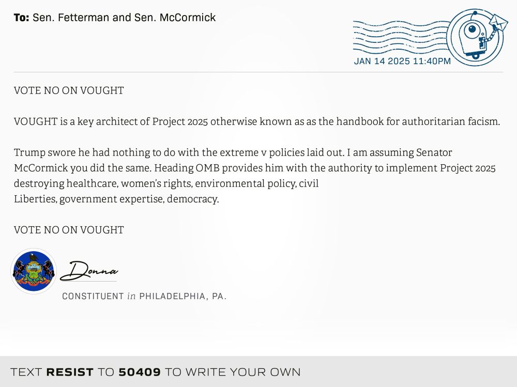Click the Donna signature
Viewport: 517px width, 387px height.
point(89,271)
